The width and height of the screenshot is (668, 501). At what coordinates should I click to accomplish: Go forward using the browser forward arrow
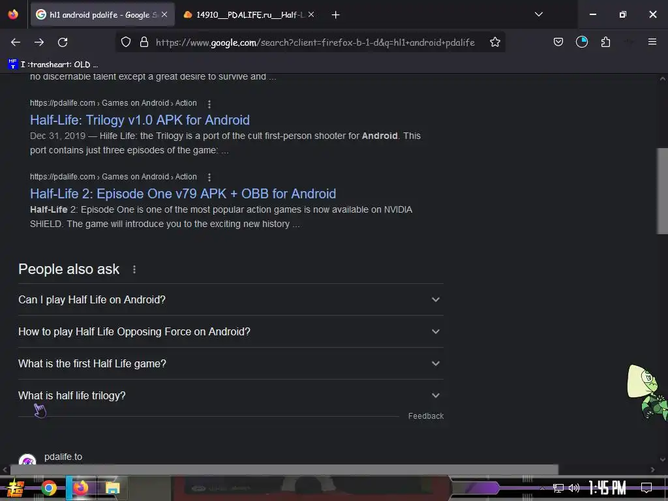tap(39, 42)
